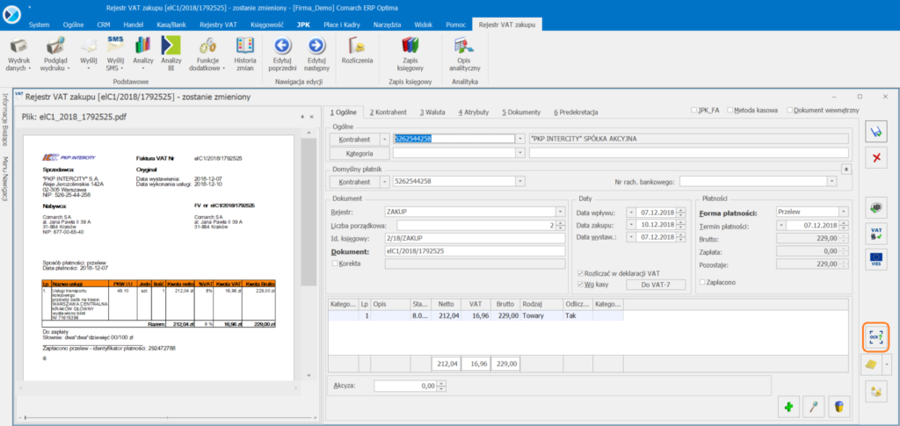
Task: Open the Analizy chart icon
Action: tap(143, 46)
